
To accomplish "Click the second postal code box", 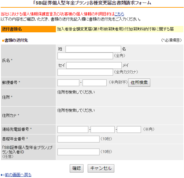I will coord(95,83).
